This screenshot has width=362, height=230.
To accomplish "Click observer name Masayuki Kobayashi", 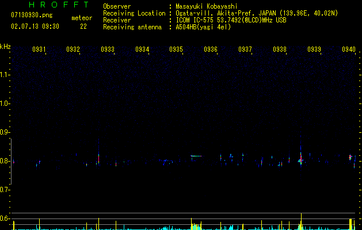I will tap(207, 6).
